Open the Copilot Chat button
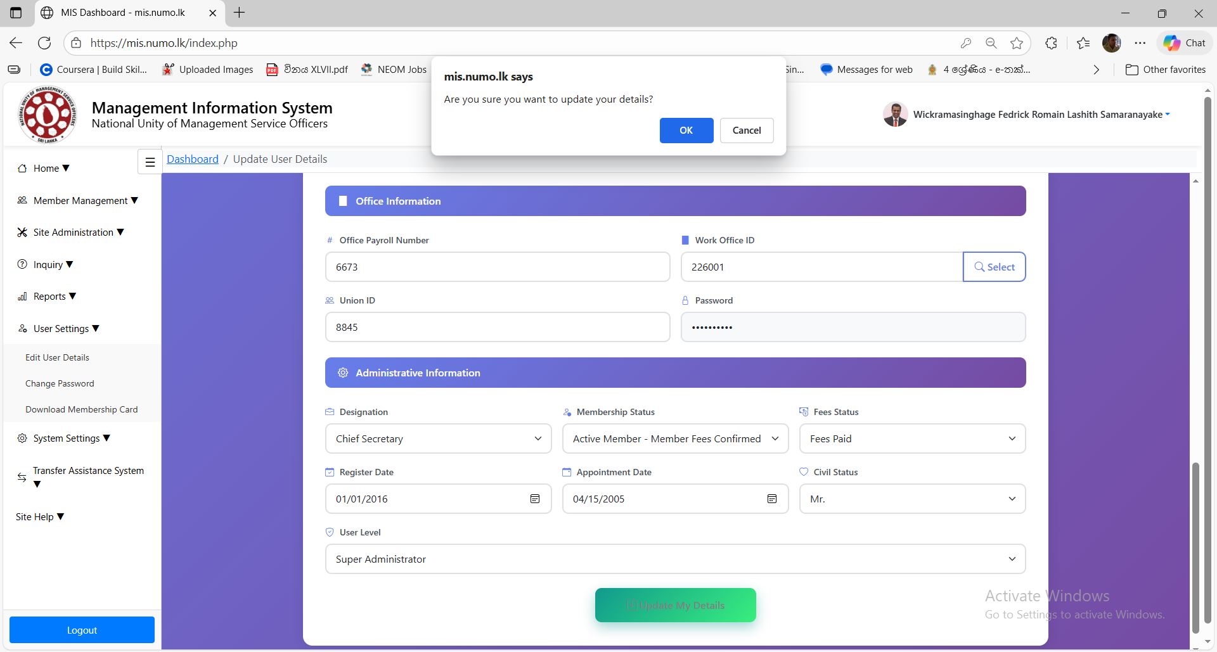Image resolution: width=1217 pixels, height=652 pixels. [1184, 43]
